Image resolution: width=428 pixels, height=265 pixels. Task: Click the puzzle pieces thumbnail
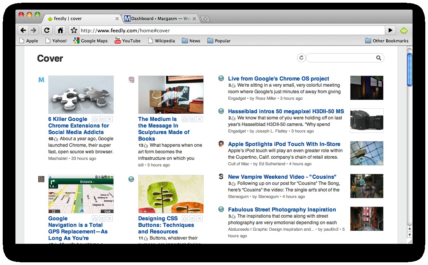point(81,94)
